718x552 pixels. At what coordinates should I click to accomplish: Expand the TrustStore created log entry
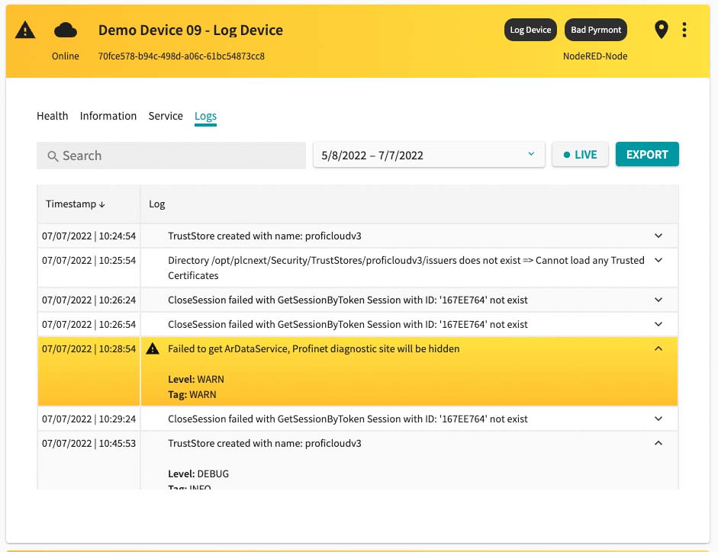click(x=658, y=236)
